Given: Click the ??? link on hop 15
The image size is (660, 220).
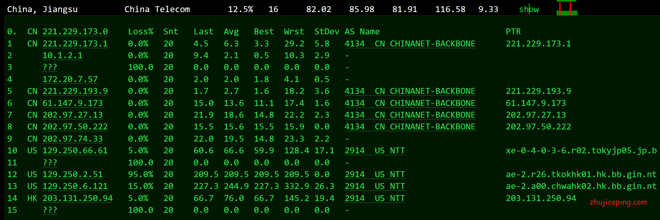Looking at the screenshot, I should click(50, 210).
